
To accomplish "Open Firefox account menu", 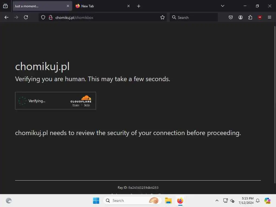I will 240,17.
